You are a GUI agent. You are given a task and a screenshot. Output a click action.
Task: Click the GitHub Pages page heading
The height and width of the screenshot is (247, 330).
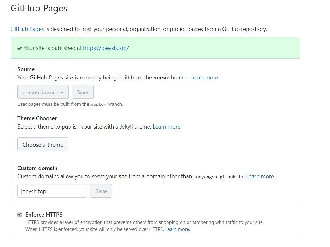pos(39,8)
